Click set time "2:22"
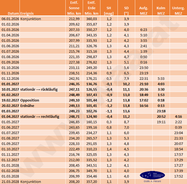Image resolution: width=187 pixels, height=184 pixels. 178,122
